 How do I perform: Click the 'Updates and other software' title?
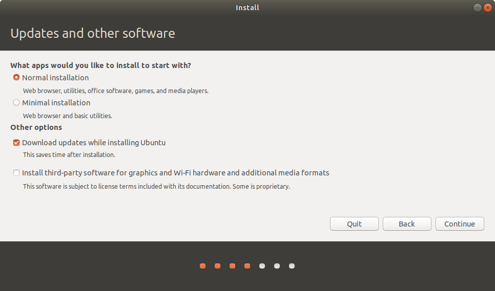(93, 33)
